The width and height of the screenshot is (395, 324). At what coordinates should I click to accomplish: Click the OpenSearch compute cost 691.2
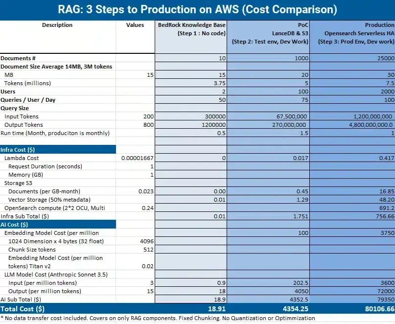pyautogui.click(x=387, y=208)
